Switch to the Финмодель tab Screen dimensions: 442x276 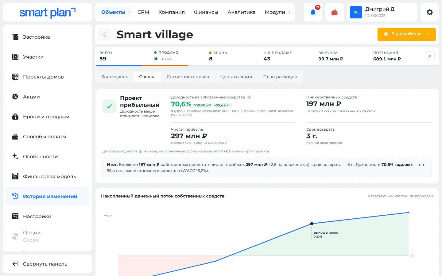[x=115, y=77]
